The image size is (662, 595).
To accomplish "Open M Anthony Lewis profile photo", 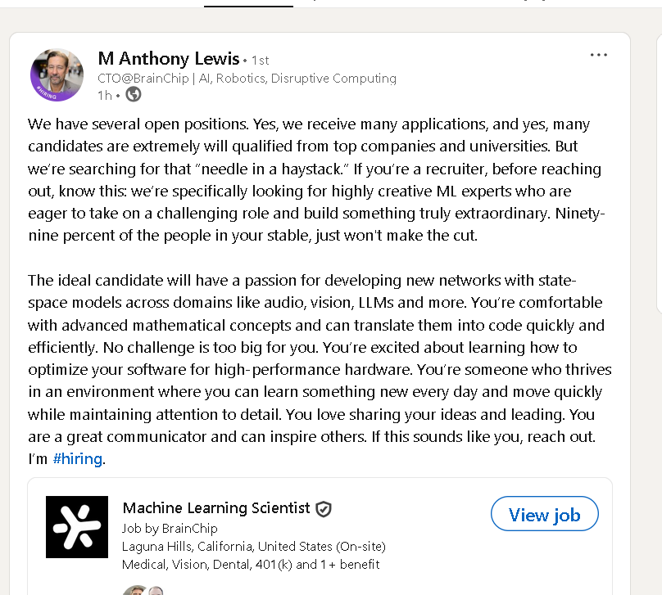I will pos(57,75).
